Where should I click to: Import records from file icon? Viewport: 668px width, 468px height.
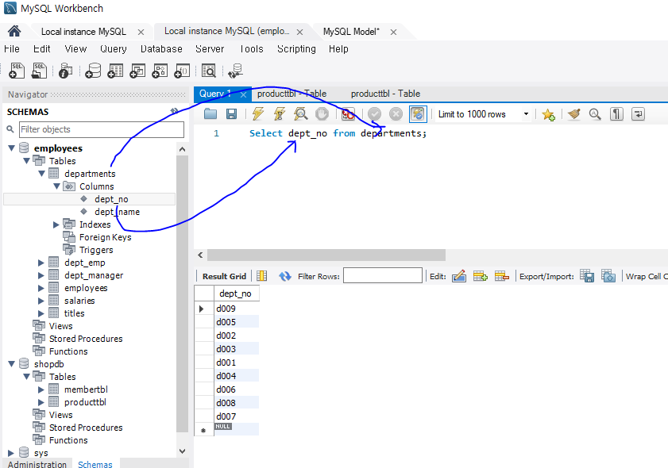[608, 277]
